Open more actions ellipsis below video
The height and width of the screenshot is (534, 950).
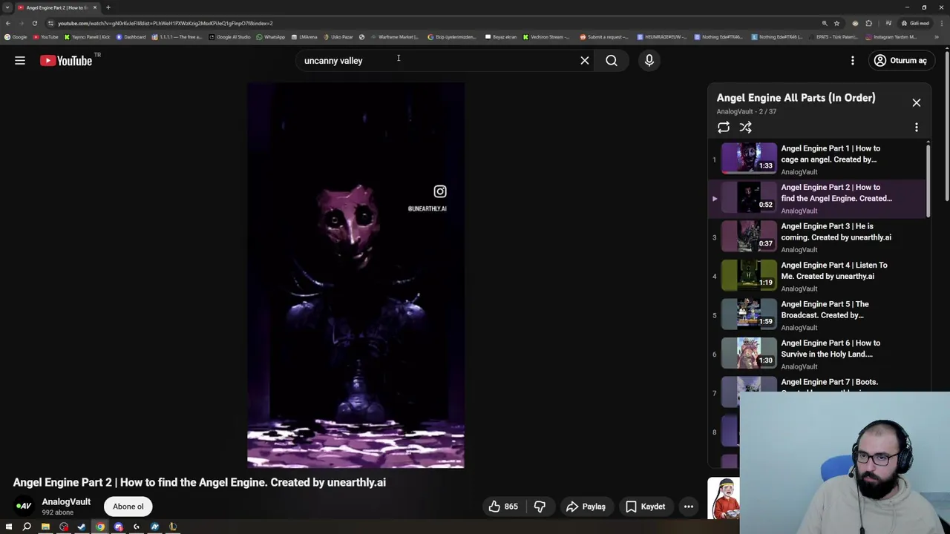coord(689,507)
